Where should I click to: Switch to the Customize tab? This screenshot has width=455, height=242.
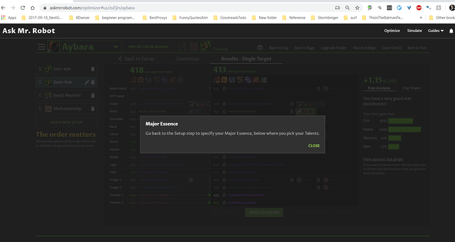[187, 59]
